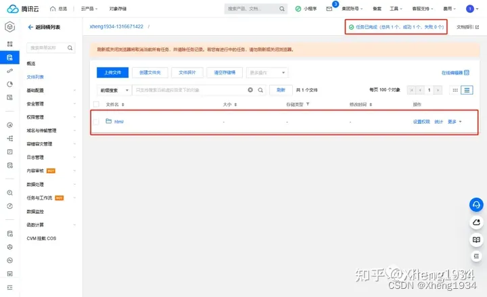Open 对象存储 in top navigation
This screenshot has width=487, height=297.
click(118, 9)
